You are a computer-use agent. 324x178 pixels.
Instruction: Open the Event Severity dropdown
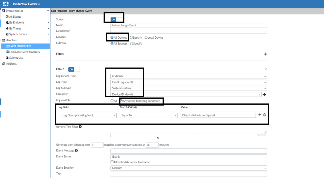(x=189, y=168)
